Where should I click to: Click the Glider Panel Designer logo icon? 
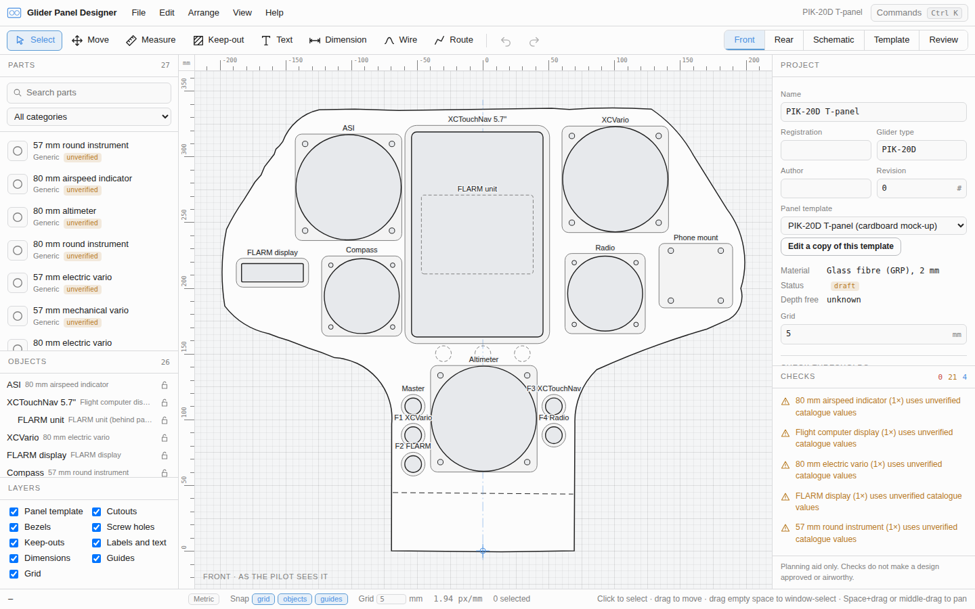coord(14,13)
